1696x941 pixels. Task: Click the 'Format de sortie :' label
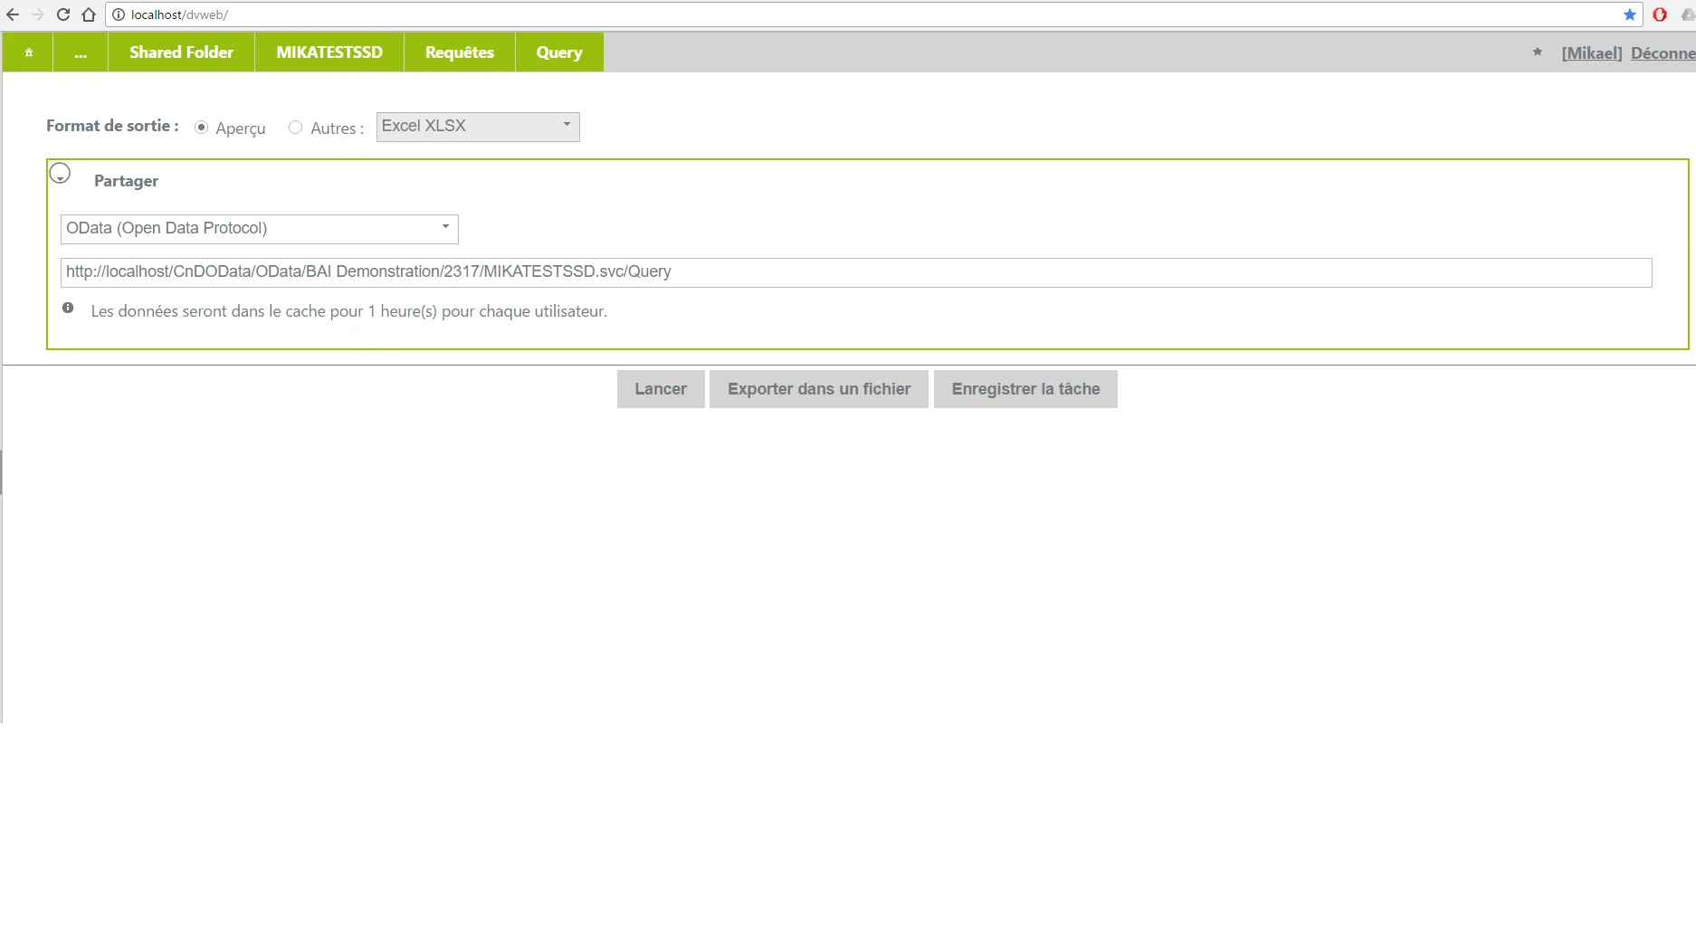(112, 126)
